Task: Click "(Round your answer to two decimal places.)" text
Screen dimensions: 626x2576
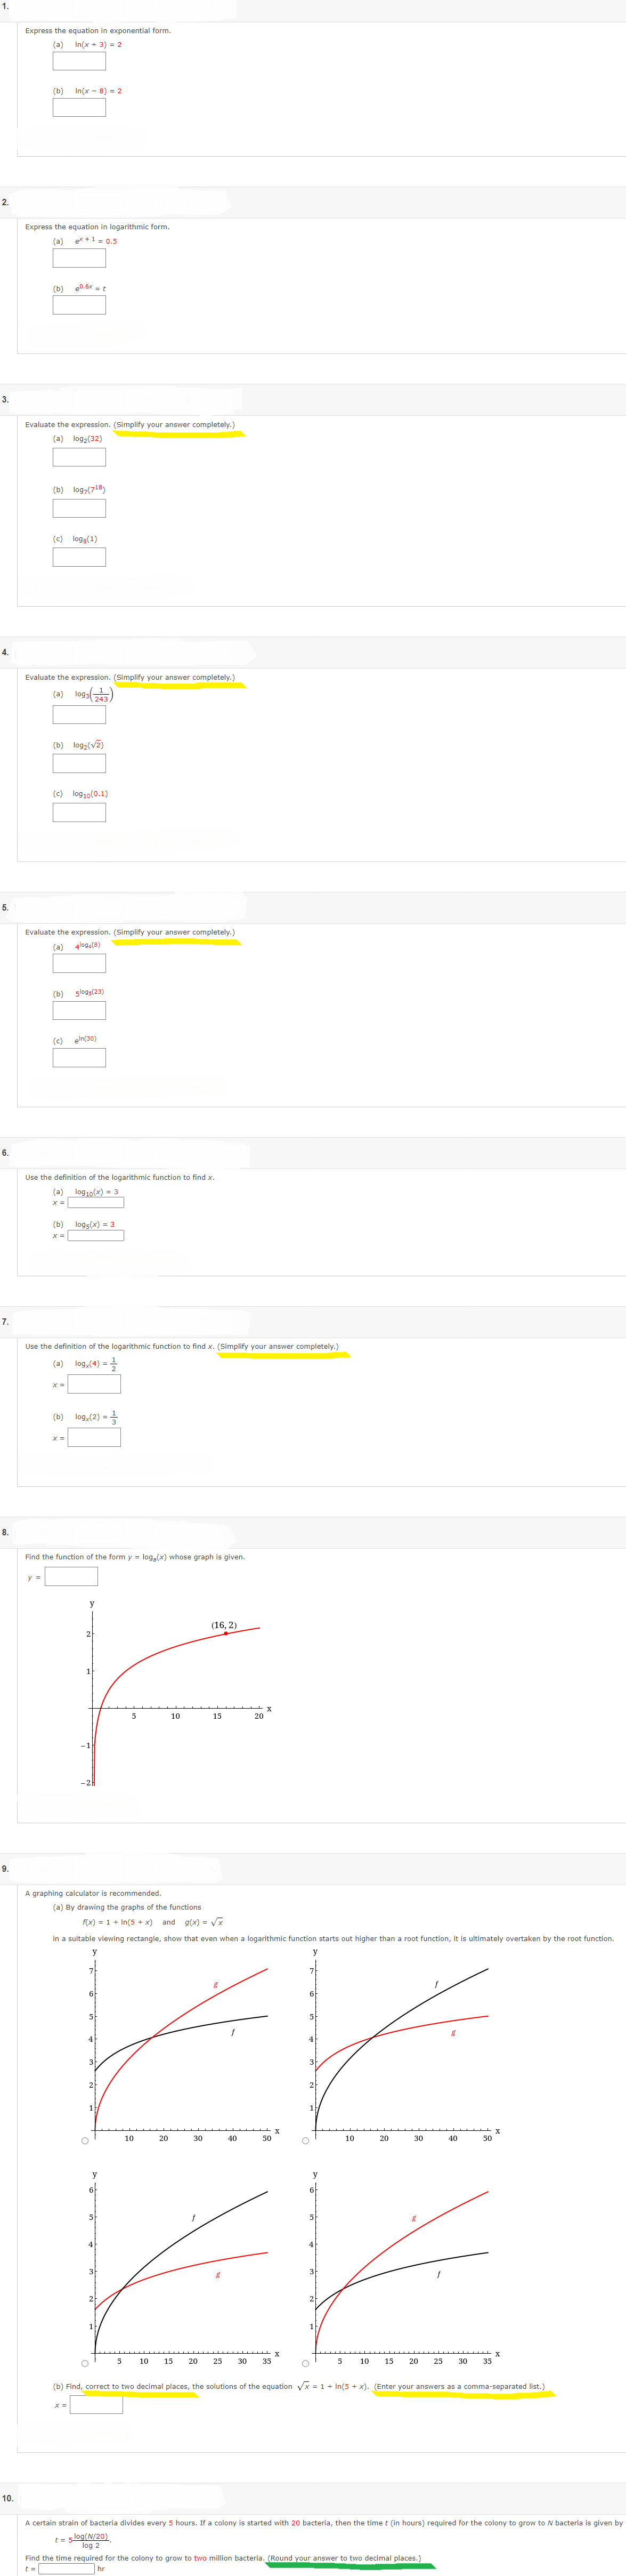Action: coord(344,2558)
